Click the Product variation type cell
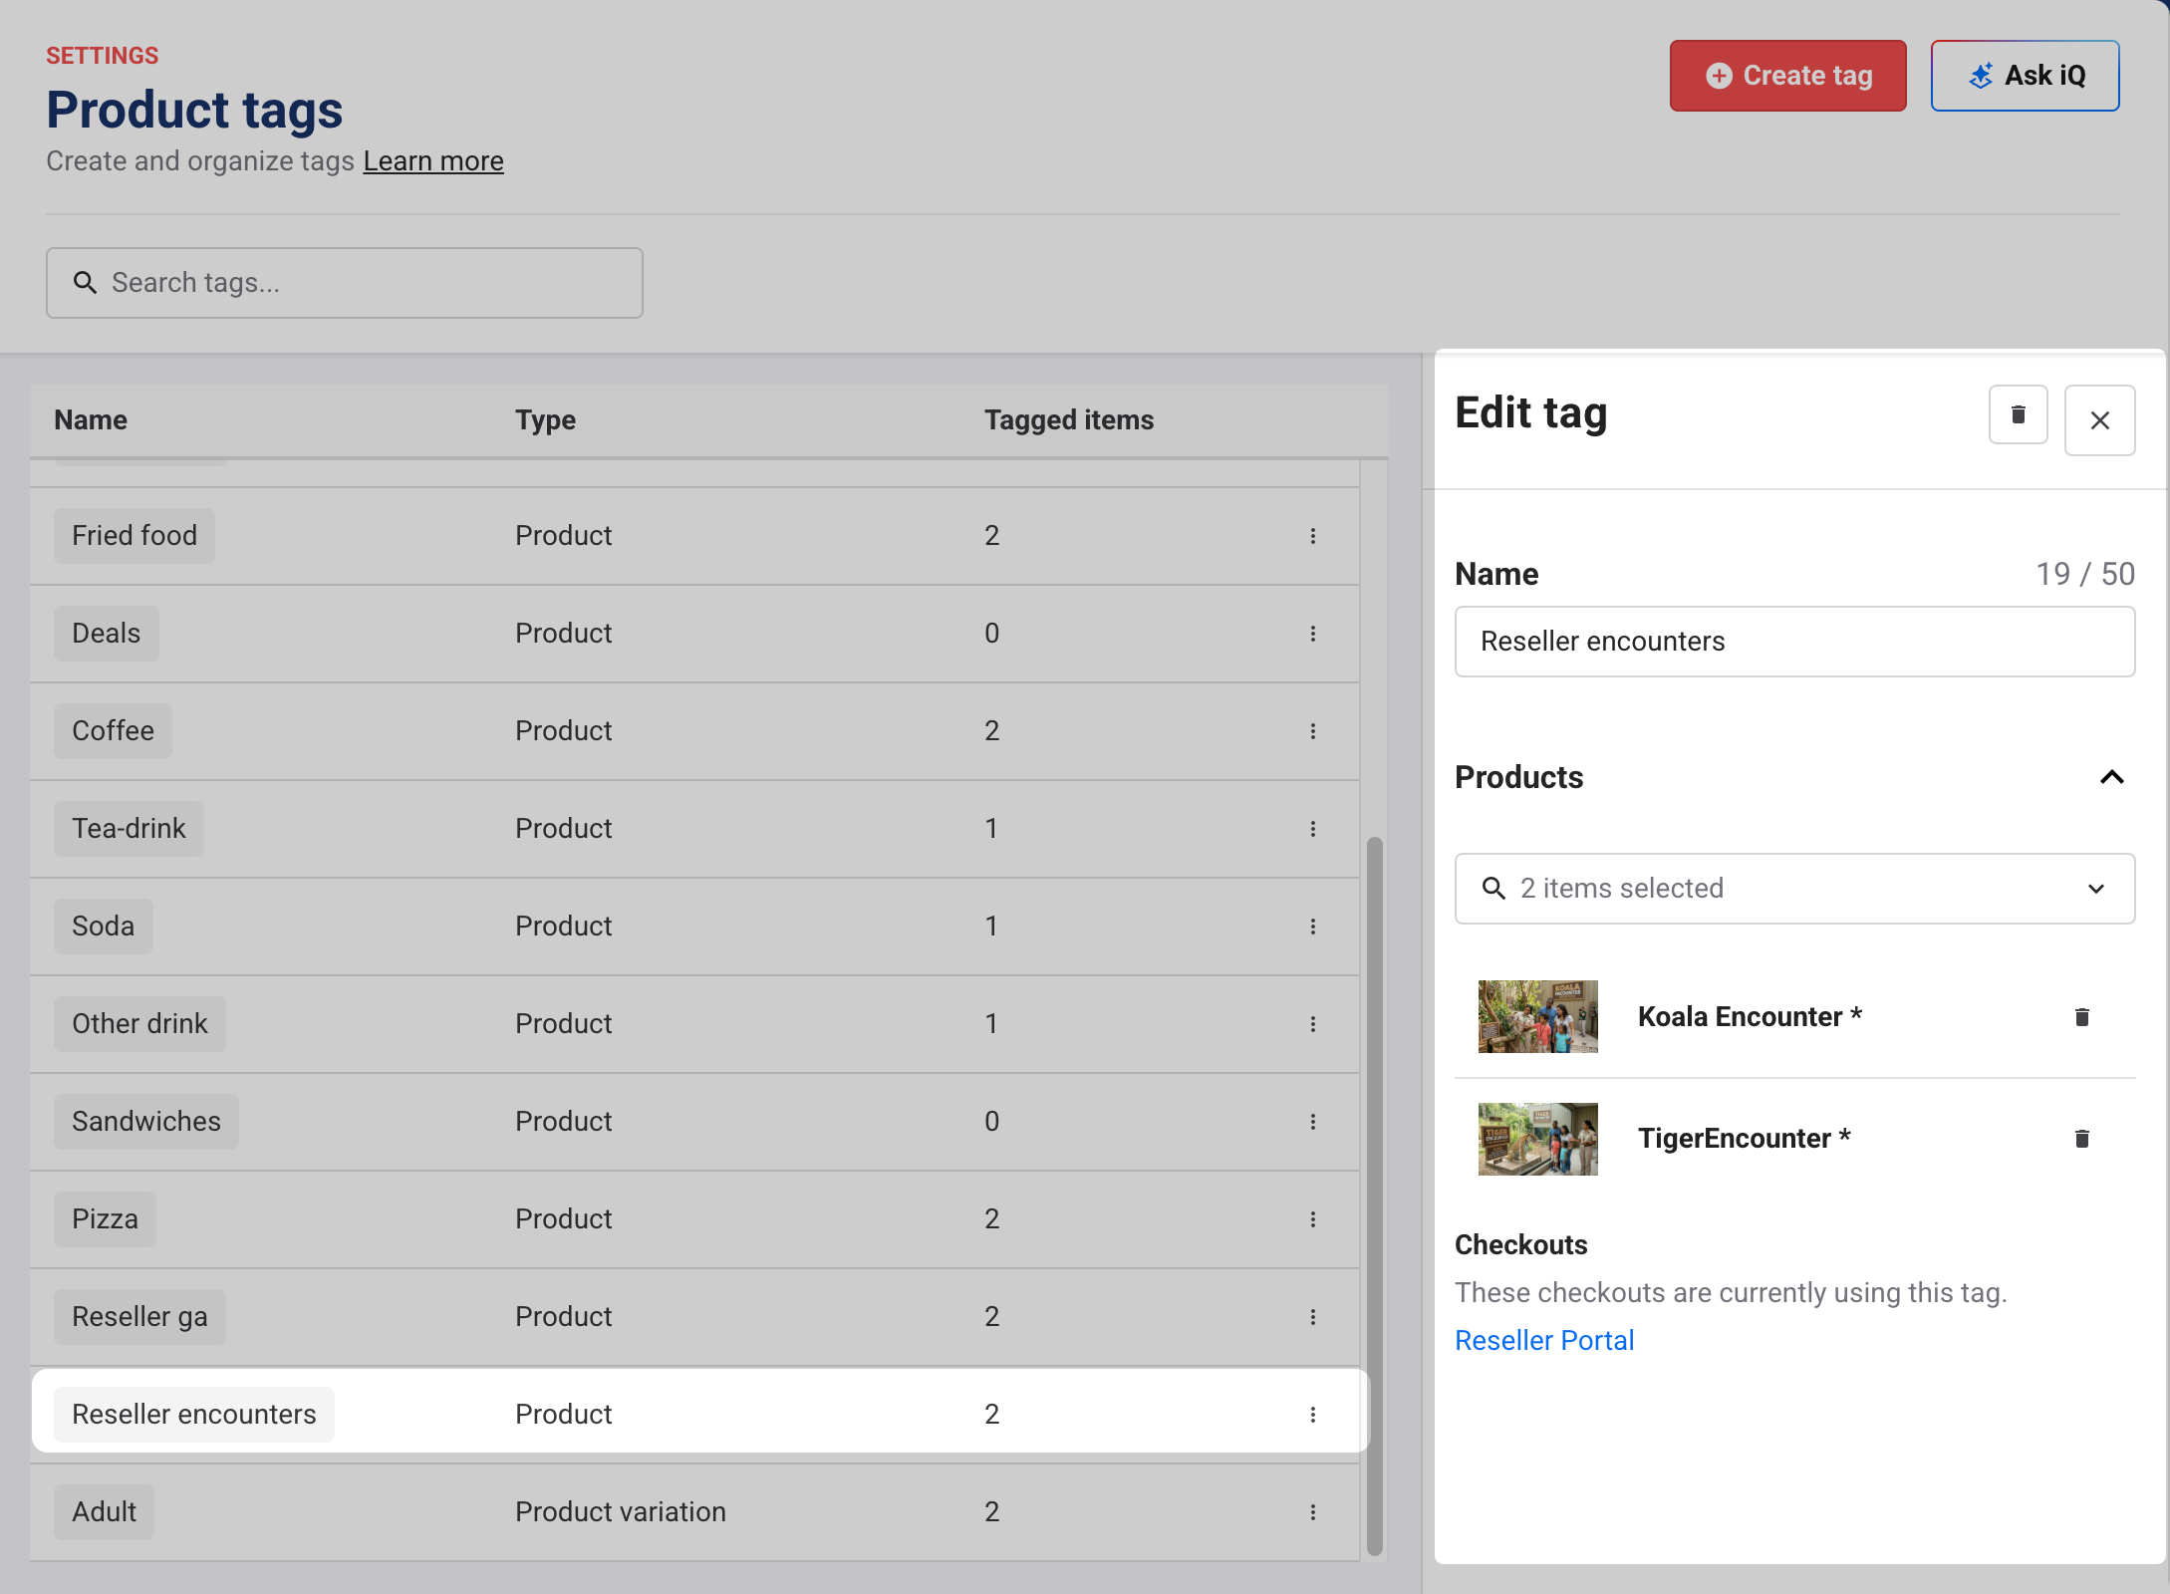The width and height of the screenshot is (2170, 1594). pos(621,1512)
